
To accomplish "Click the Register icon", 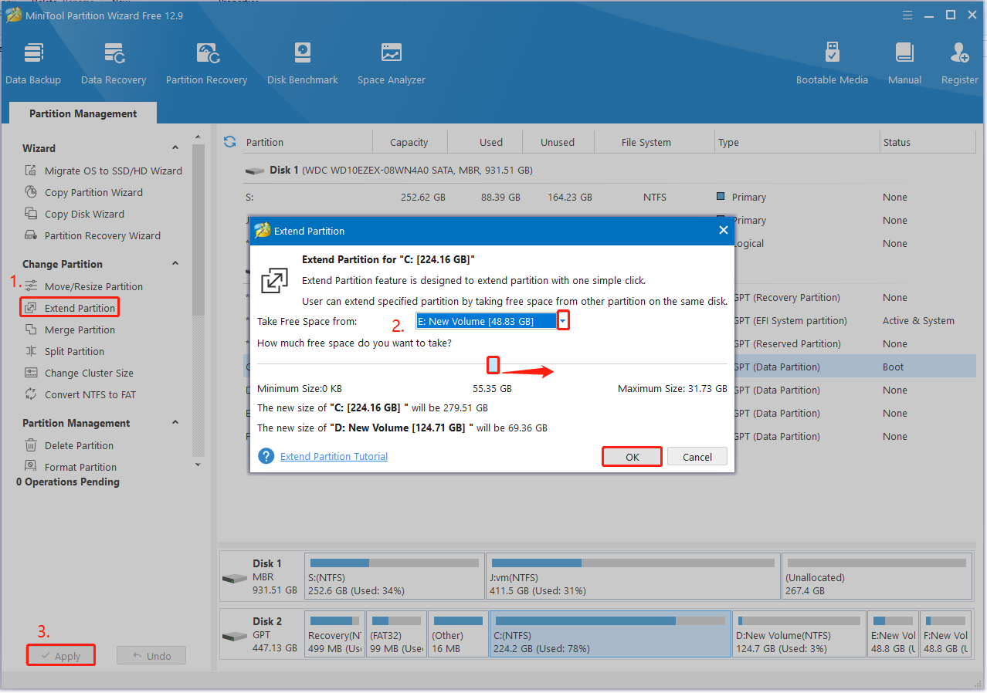I will pyautogui.click(x=959, y=63).
